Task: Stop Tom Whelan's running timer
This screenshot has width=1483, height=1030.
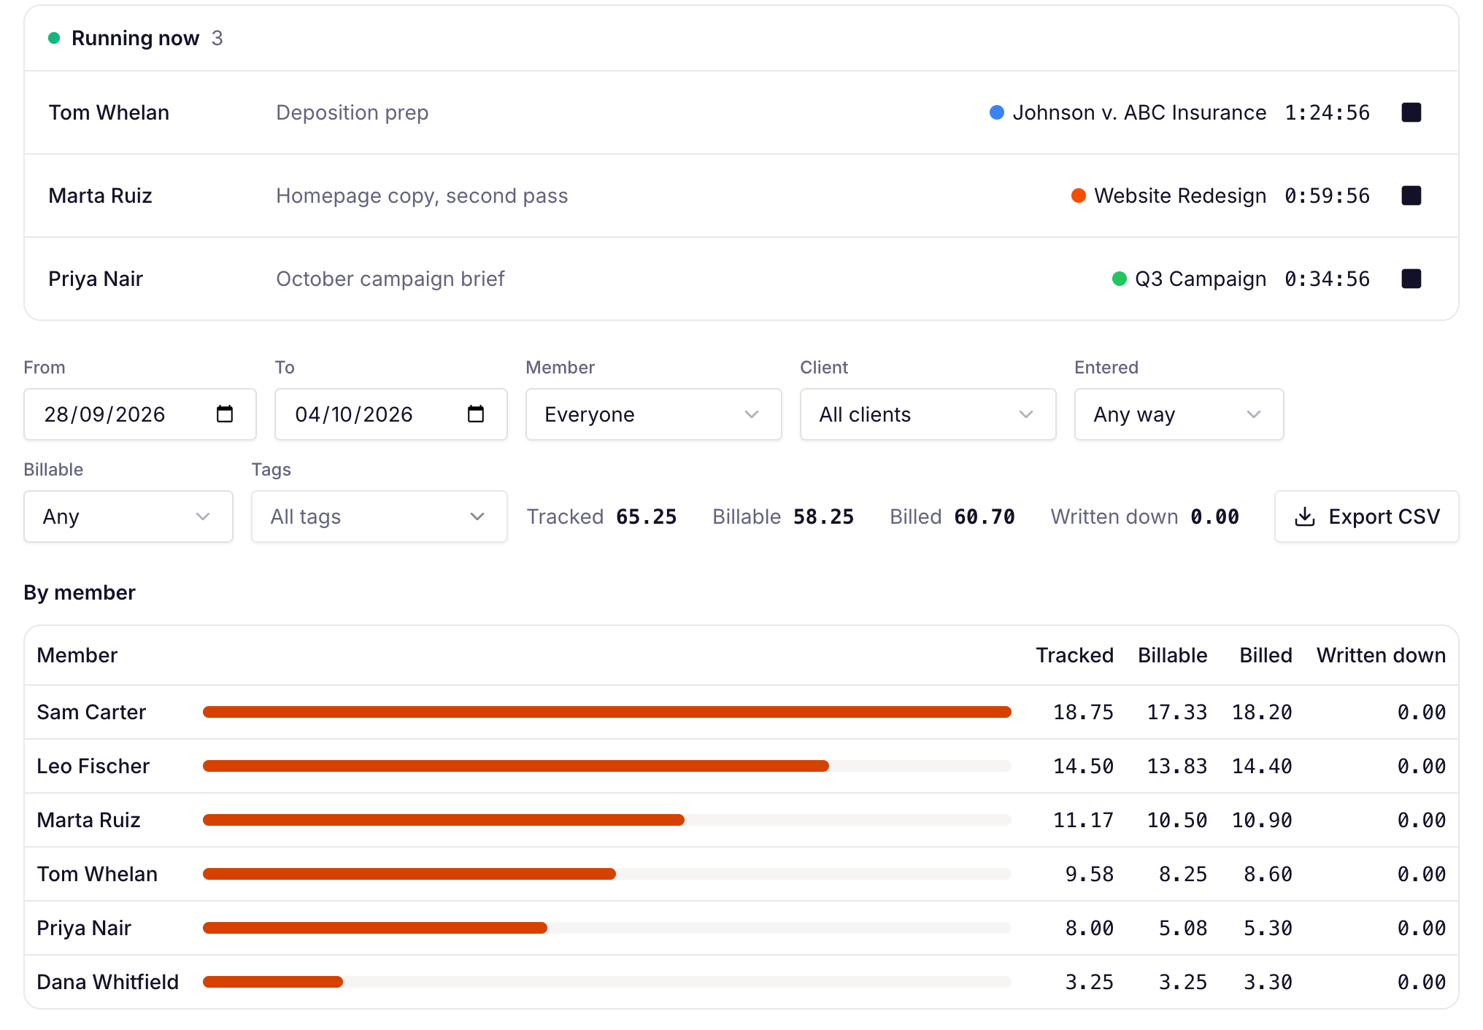Action: point(1411,112)
